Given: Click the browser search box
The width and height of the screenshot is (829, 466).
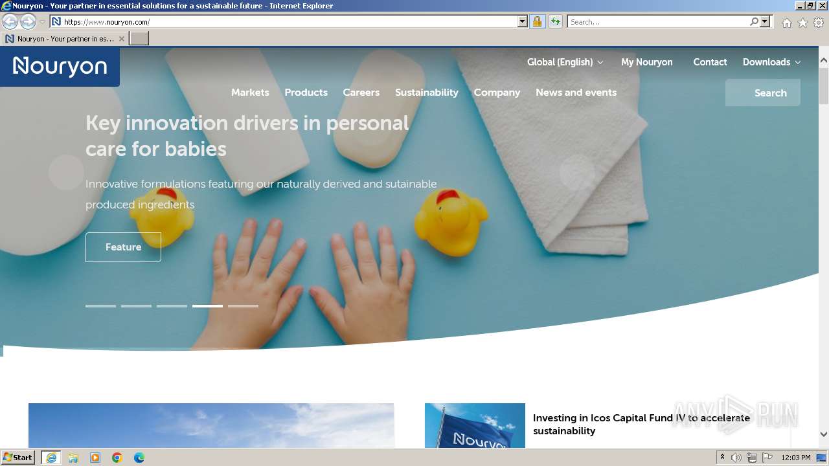Looking at the screenshot, I should 658,21.
